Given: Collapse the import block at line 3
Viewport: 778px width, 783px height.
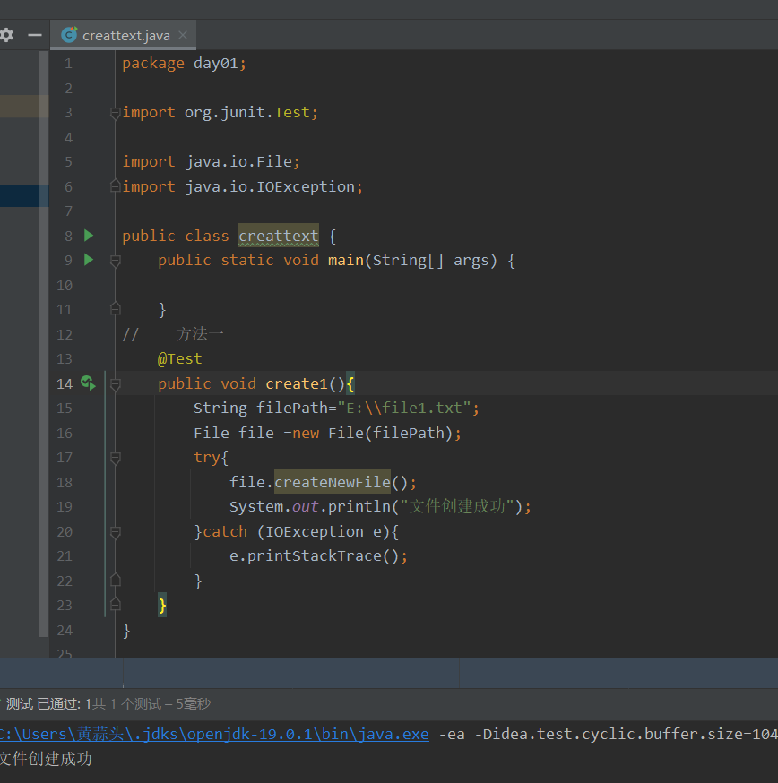Looking at the screenshot, I should 115,113.
